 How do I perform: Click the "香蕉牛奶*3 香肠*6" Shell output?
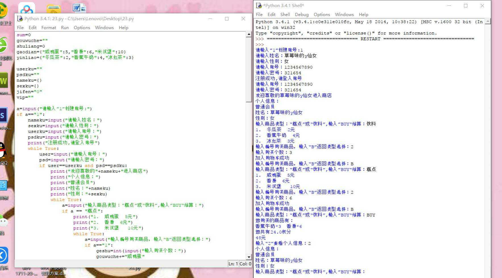tap(279, 226)
